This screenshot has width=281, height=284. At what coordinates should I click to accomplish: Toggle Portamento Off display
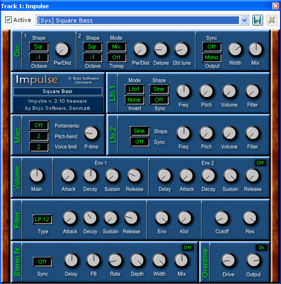(x=39, y=126)
